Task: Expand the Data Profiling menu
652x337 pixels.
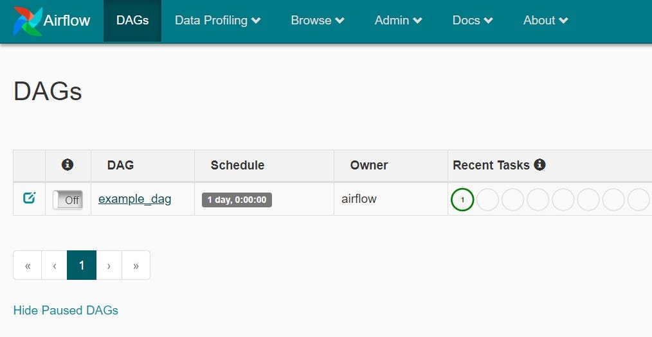Action: (217, 21)
